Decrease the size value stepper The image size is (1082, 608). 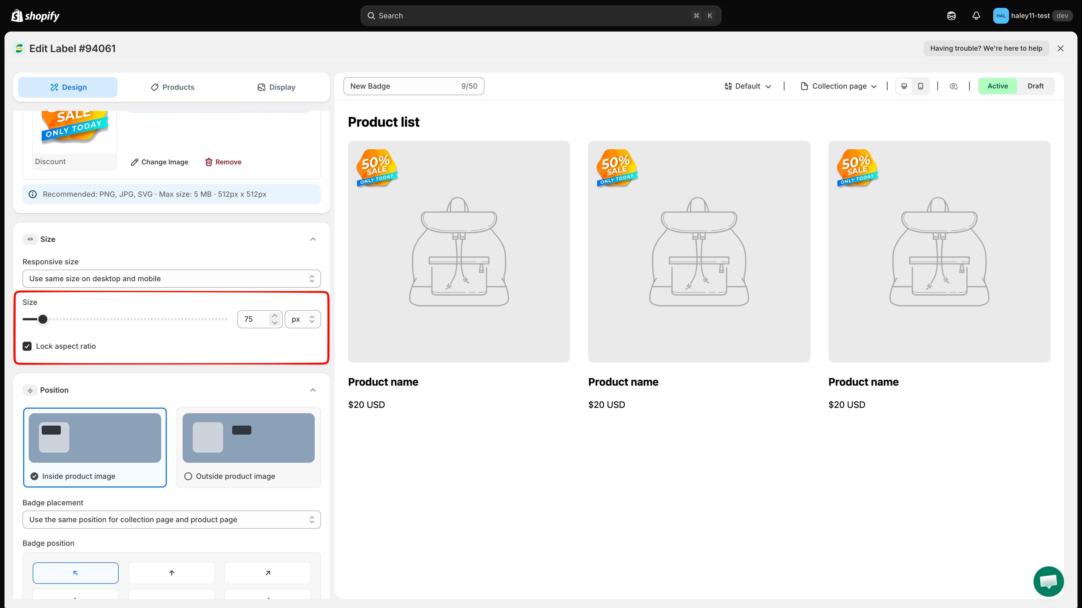coord(274,323)
